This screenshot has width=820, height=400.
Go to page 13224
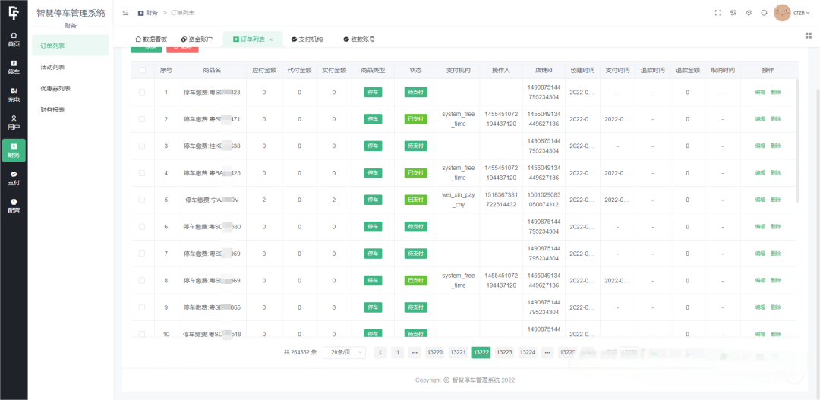[527, 352]
